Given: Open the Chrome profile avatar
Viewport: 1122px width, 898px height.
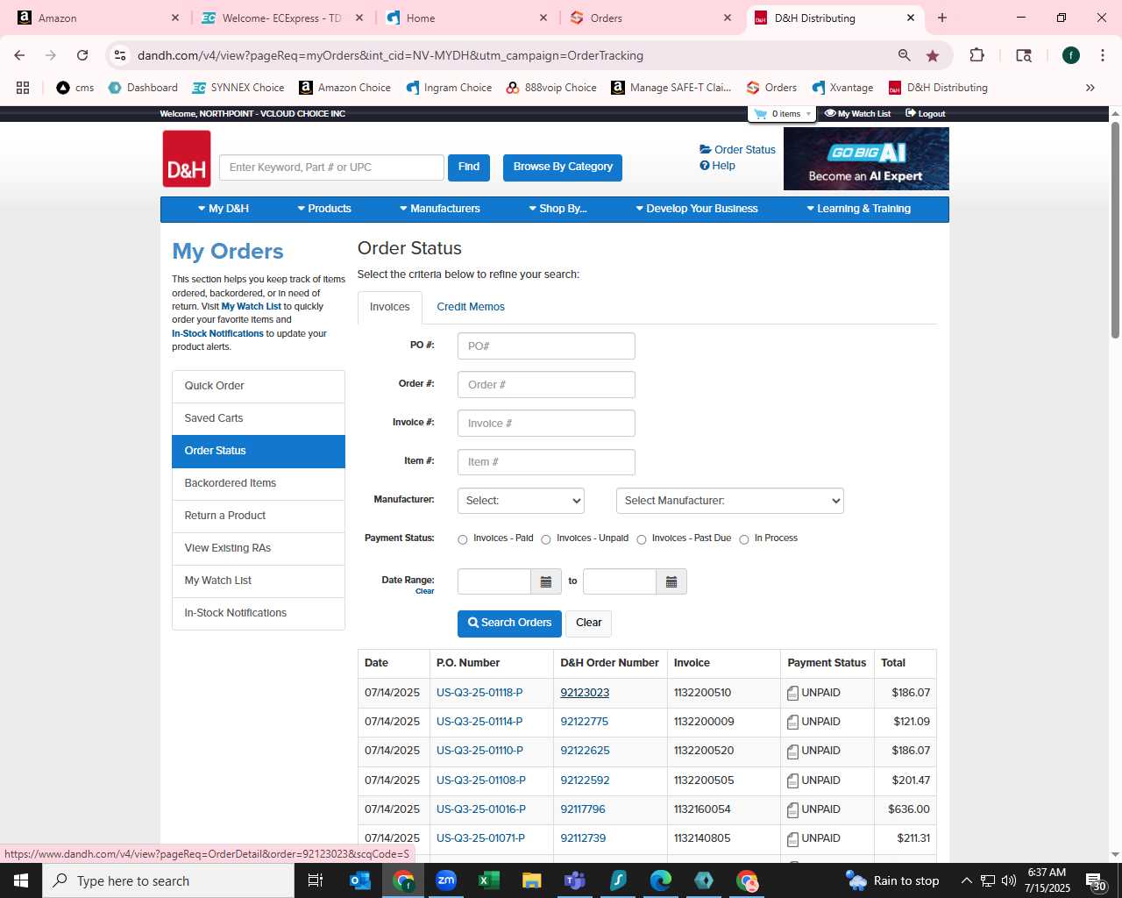Looking at the screenshot, I should click(x=1070, y=55).
